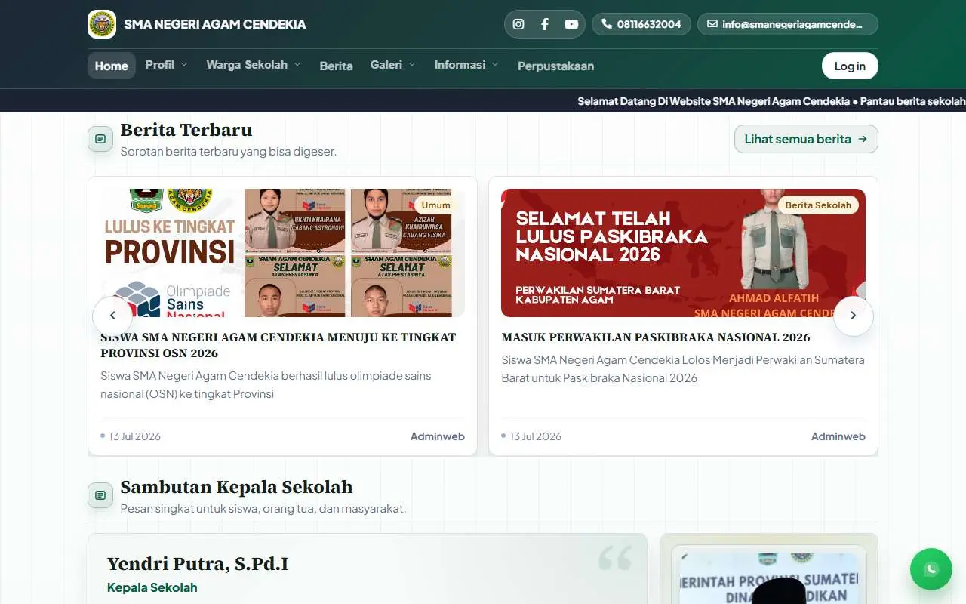Click the Umum category badge
Image resolution: width=966 pixels, height=604 pixels.
pos(436,205)
